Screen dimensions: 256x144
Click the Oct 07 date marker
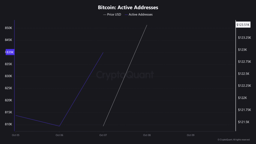(x=103, y=135)
